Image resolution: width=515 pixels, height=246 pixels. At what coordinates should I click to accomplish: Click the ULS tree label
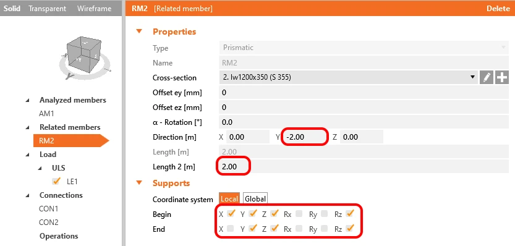[59, 168]
